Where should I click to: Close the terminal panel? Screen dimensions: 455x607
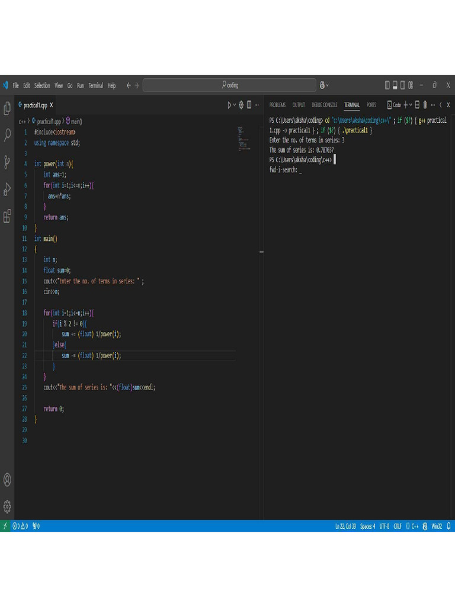coord(448,105)
